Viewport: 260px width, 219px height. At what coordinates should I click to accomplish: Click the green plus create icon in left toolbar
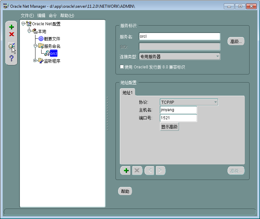11,27
